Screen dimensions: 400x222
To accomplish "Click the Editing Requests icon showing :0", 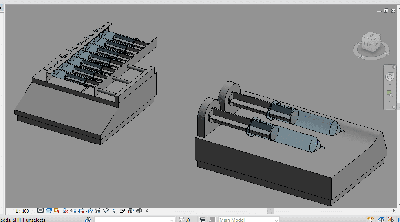I will coord(184,219).
